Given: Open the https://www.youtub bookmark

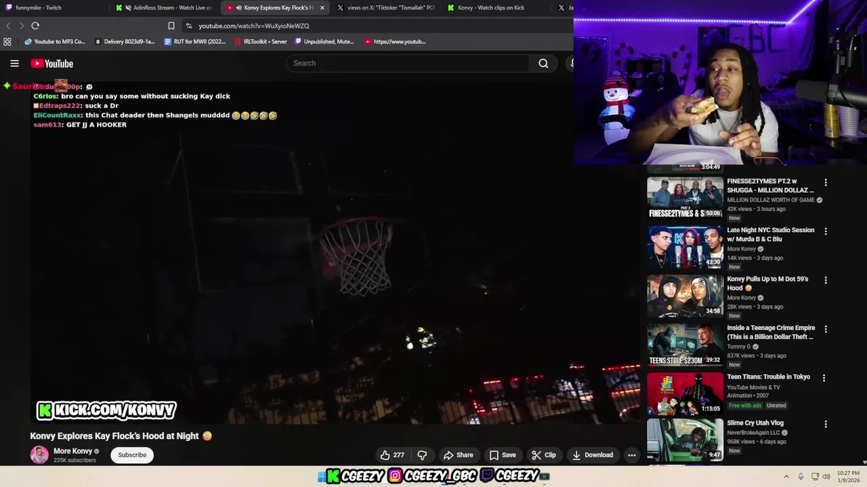Looking at the screenshot, I should 395,41.
